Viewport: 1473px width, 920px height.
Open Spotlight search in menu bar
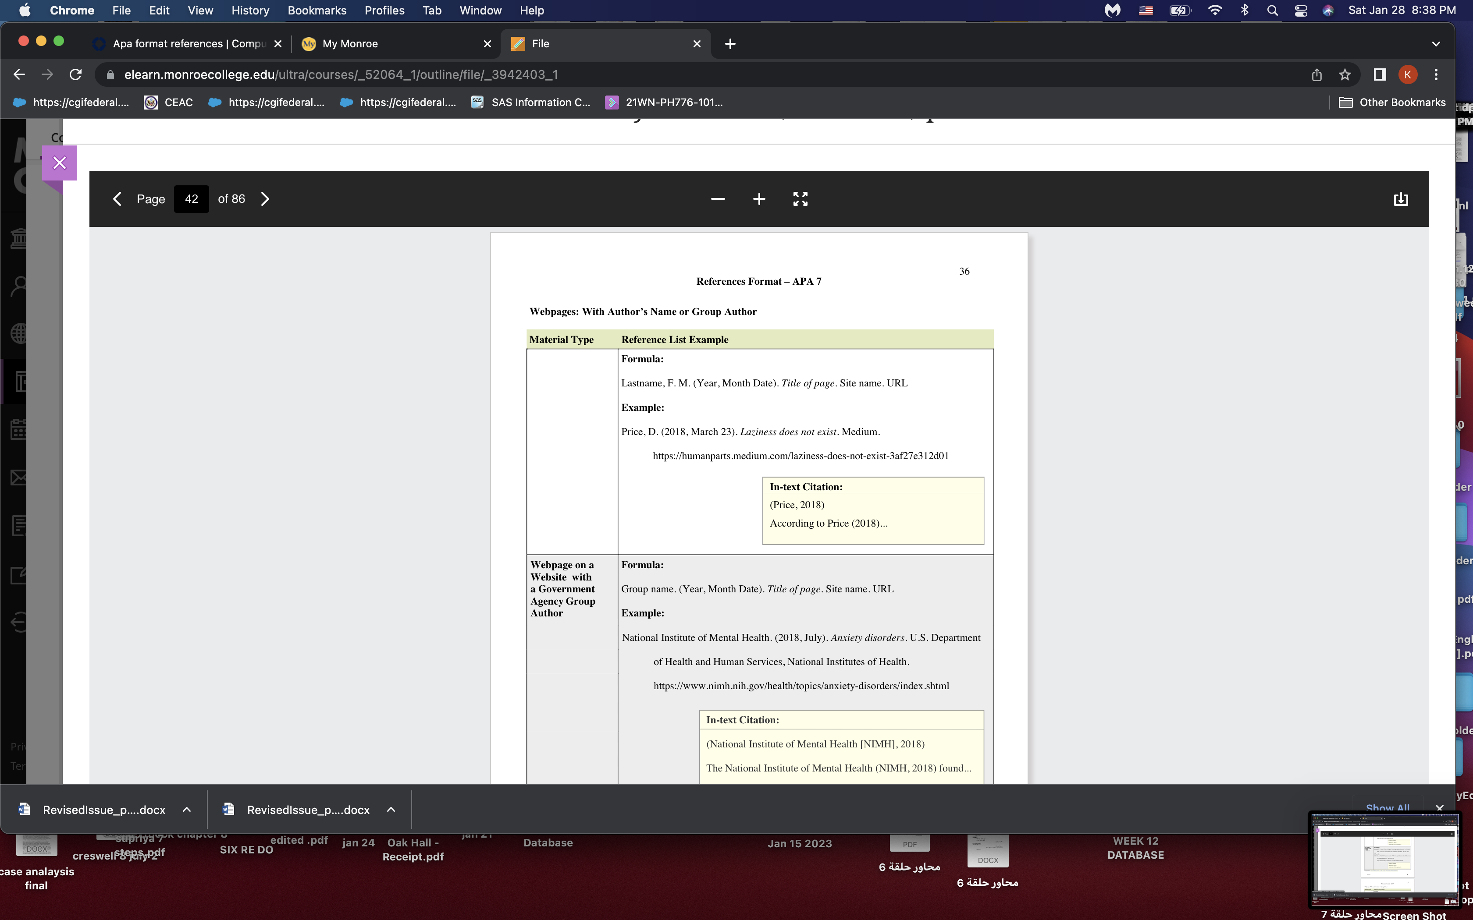click(x=1272, y=11)
